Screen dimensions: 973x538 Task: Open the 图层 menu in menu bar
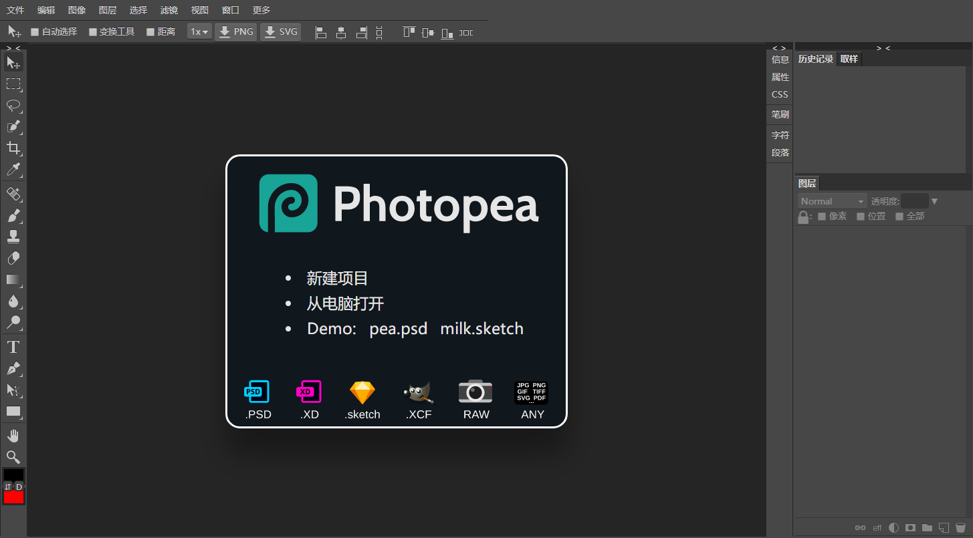pos(108,10)
